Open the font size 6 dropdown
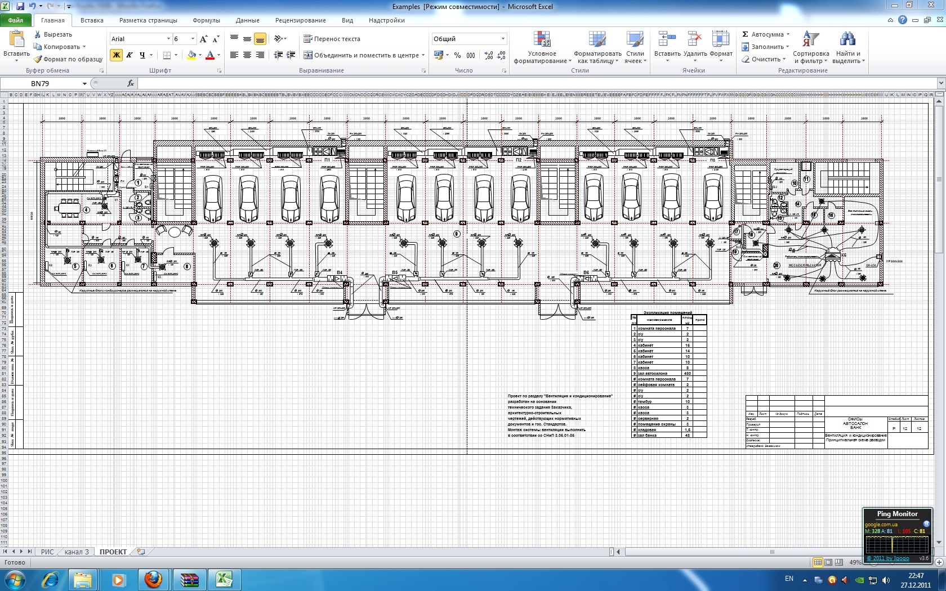The width and height of the screenshot is (946, 591). click(193, 39)
